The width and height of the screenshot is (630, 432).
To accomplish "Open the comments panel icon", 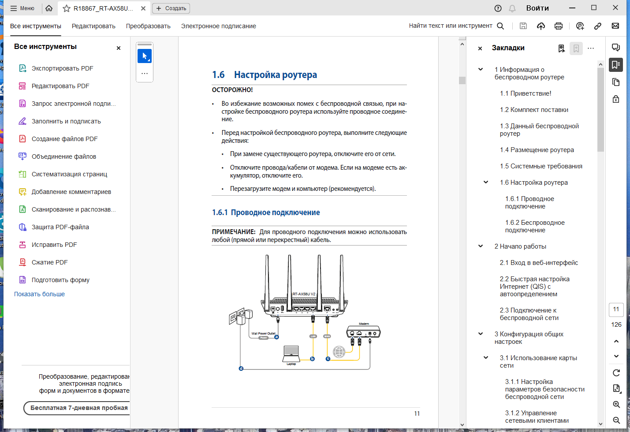I will [x=616, y=48].
